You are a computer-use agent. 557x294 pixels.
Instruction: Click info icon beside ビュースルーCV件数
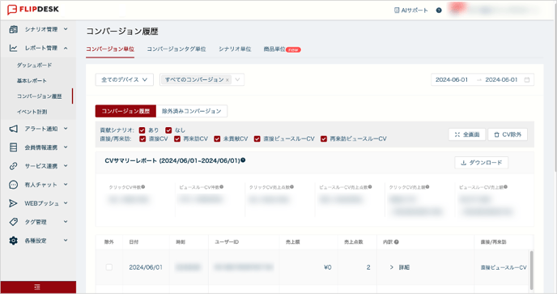221,186
